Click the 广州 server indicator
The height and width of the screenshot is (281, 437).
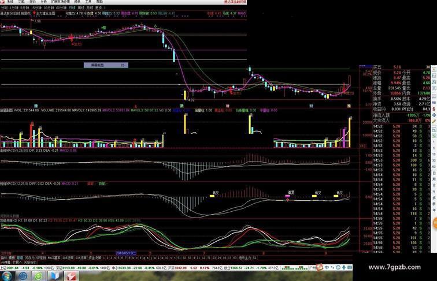(313, 268)
